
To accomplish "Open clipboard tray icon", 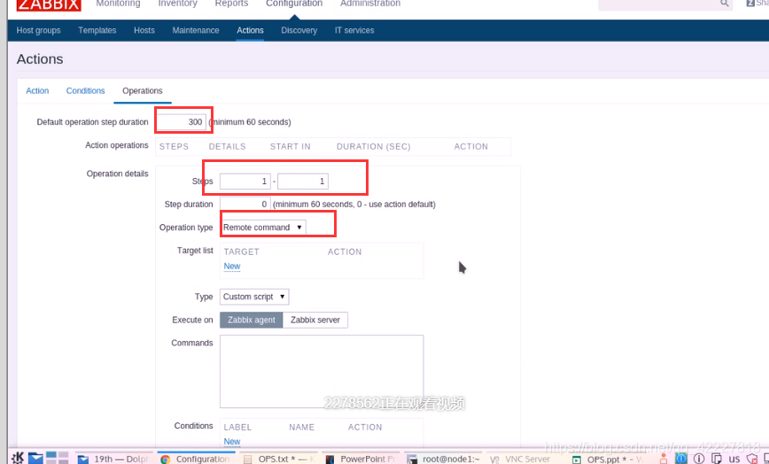I will (x=717, y=459).
